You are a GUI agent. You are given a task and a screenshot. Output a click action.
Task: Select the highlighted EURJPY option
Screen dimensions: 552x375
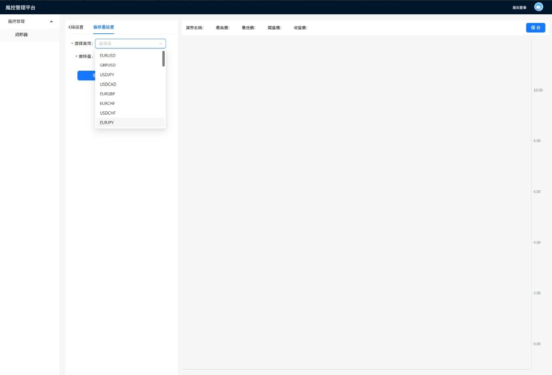pyautogui.click(x=107, y=122)
